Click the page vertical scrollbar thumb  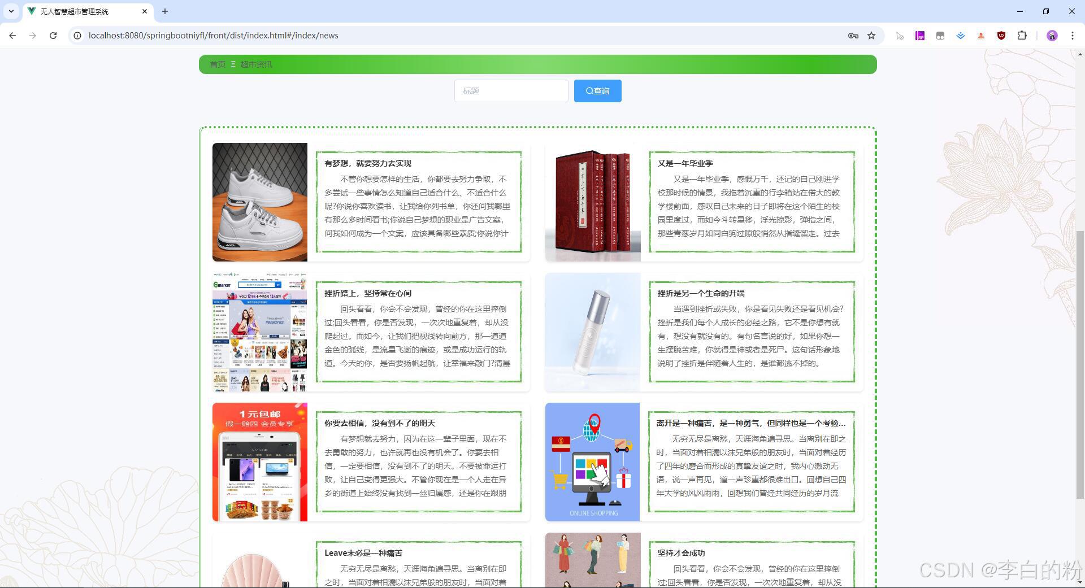1080,364
